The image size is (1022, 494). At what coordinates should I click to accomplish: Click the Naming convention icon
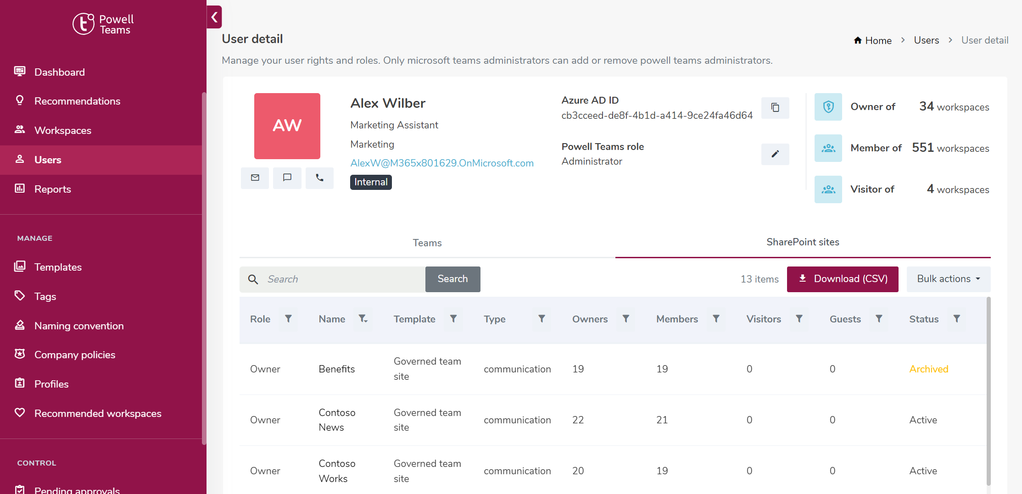click(20, 325)
